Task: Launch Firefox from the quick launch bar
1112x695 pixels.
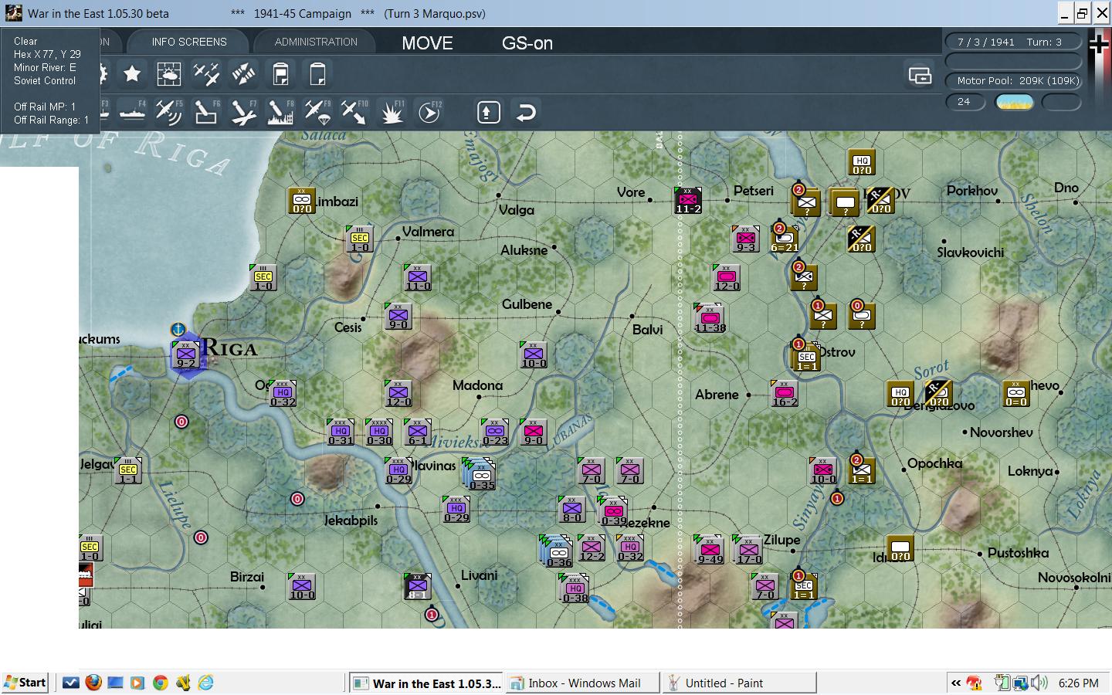Action: tap(93, 683)
